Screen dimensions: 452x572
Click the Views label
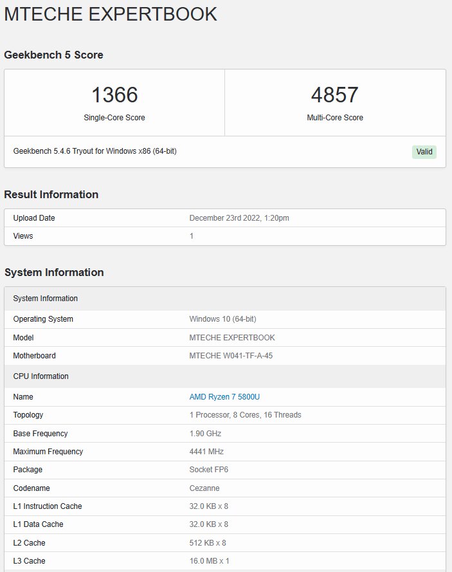(x=23, y=236)
